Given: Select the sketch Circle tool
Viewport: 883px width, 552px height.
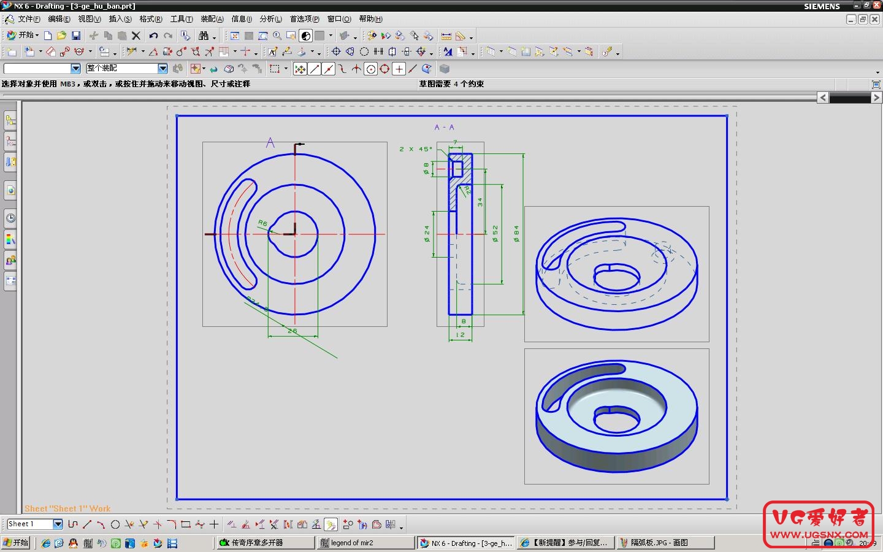Looking at the screenshot, I should click(x=115, y=524).
